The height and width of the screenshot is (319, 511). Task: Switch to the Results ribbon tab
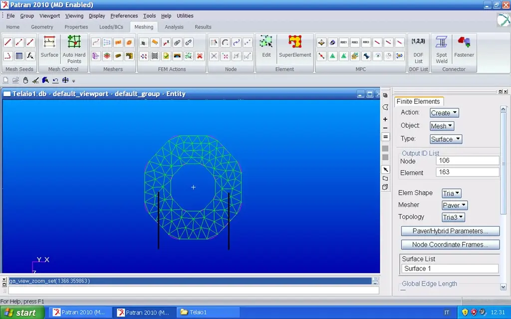(x=203, y=27)
